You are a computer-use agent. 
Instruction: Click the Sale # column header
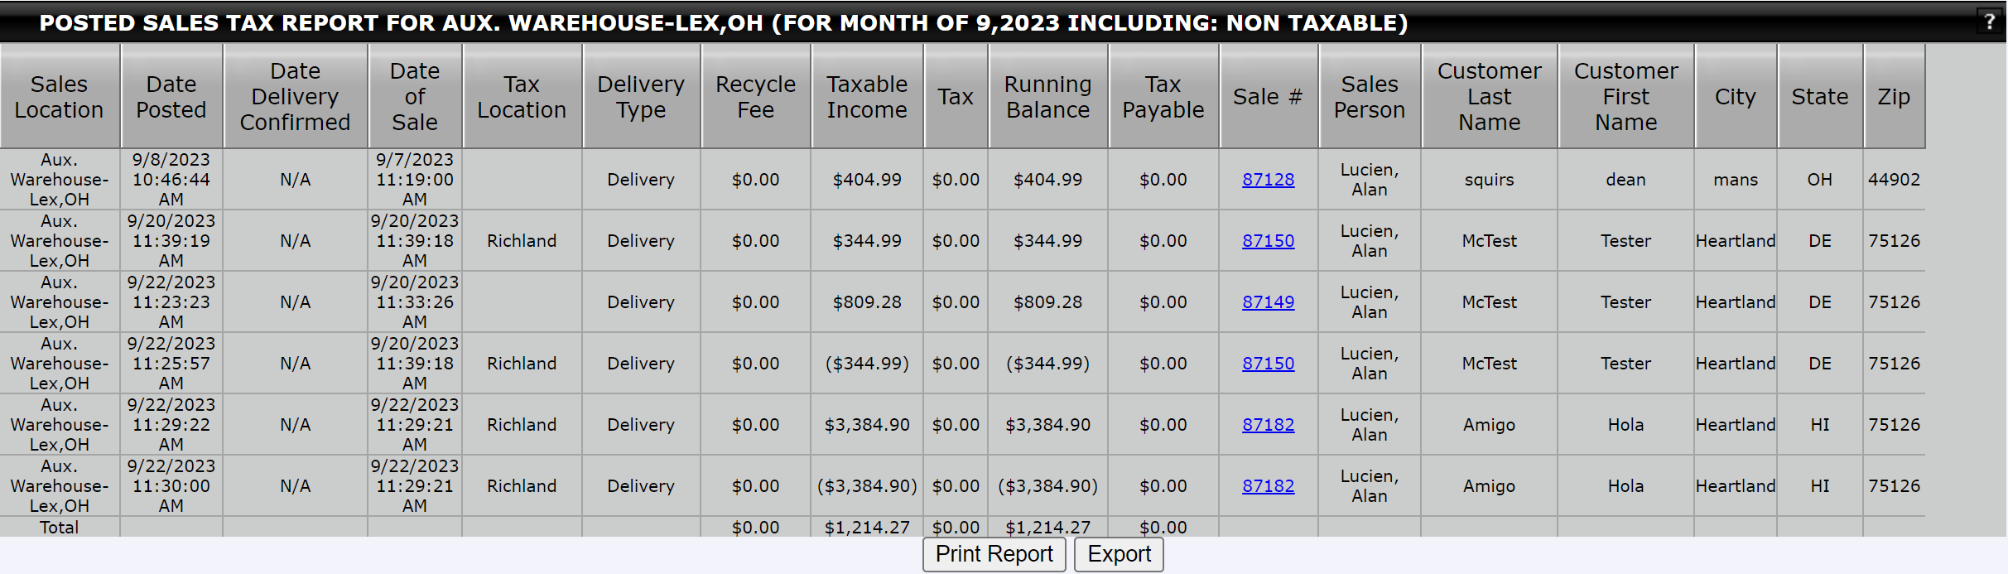[1269, 97]
